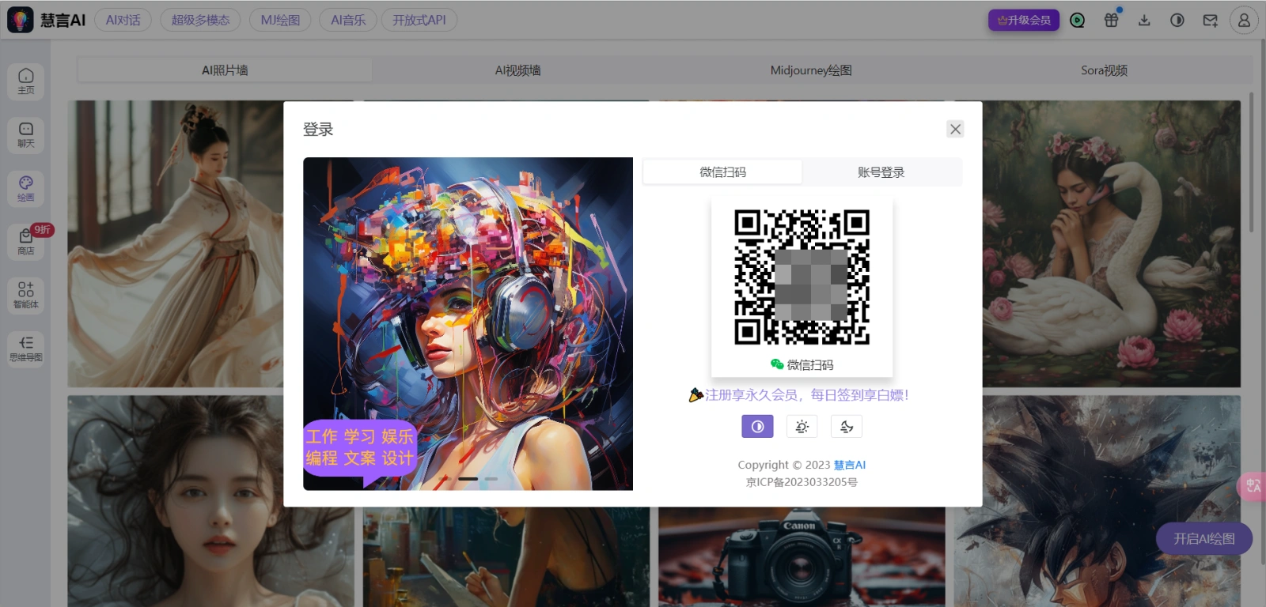Screen dimensions: 1266x607
Task: Click the 开启AI绘图 floating button
Action: [x=1204, y=538]
